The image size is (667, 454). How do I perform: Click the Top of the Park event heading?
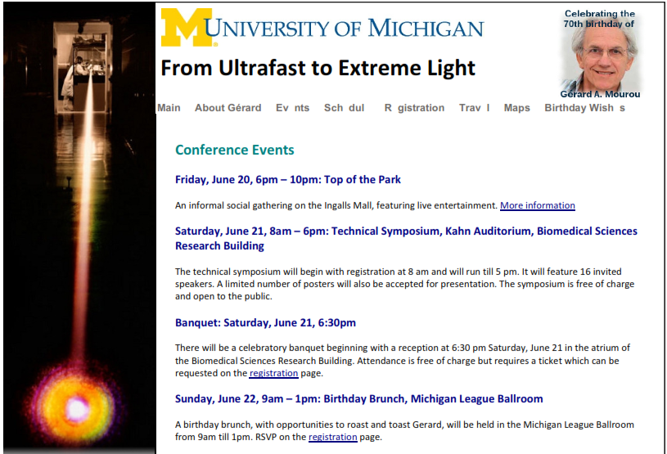click(x=288, y=180)
